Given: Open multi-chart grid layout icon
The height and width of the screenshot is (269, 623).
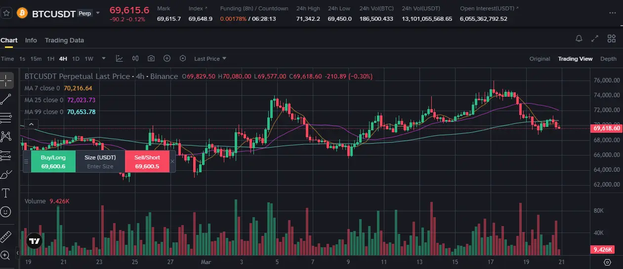Looking at the screenshot, I should tap(612, 38).
